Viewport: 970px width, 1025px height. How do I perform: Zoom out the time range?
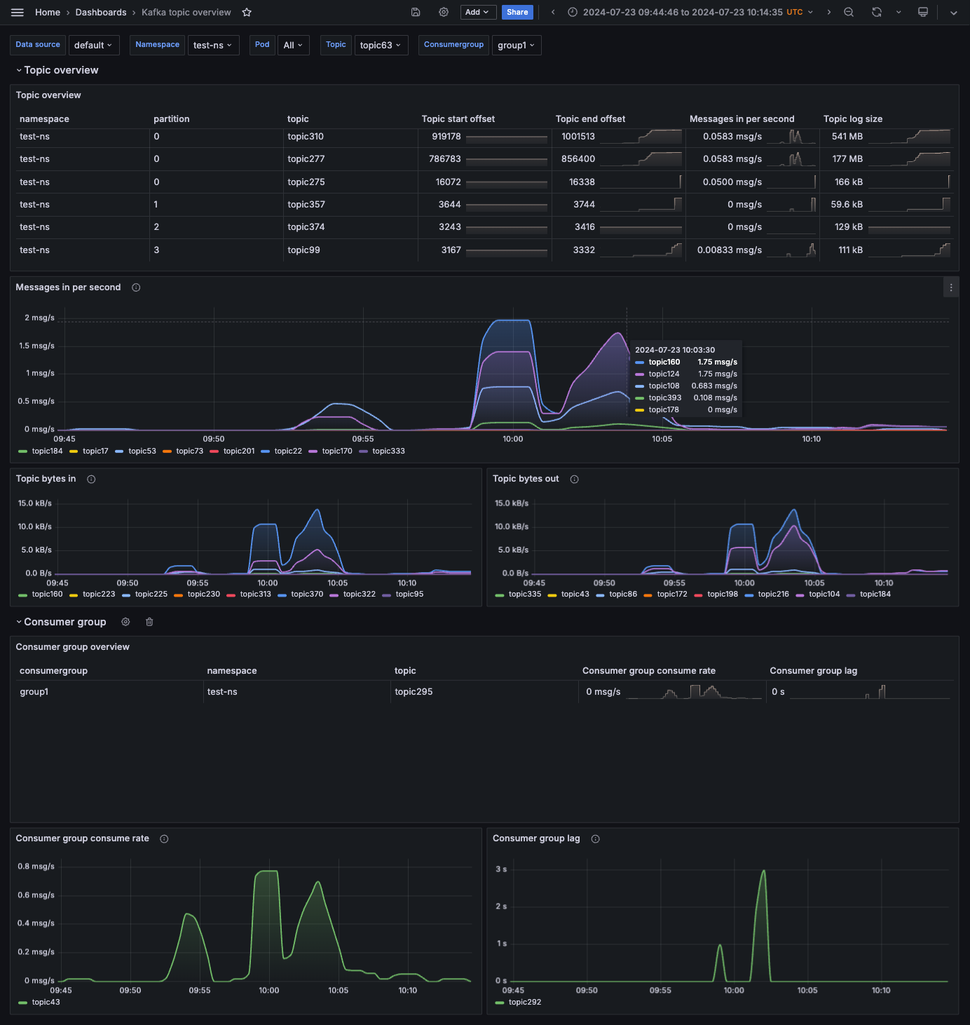tap(849, 12)
